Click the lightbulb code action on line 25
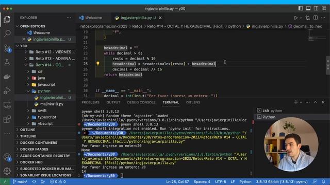The image size is (330, 185). 98,63
